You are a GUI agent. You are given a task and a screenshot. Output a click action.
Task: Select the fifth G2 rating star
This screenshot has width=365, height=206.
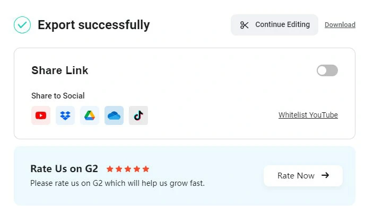coord(146,169)
